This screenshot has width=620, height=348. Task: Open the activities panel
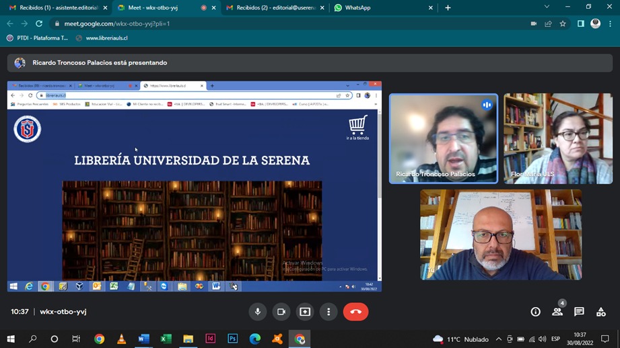tap(601, 312)
